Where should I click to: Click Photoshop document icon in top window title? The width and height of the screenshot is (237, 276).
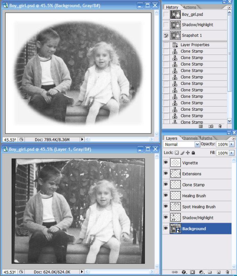coord(6,6)
